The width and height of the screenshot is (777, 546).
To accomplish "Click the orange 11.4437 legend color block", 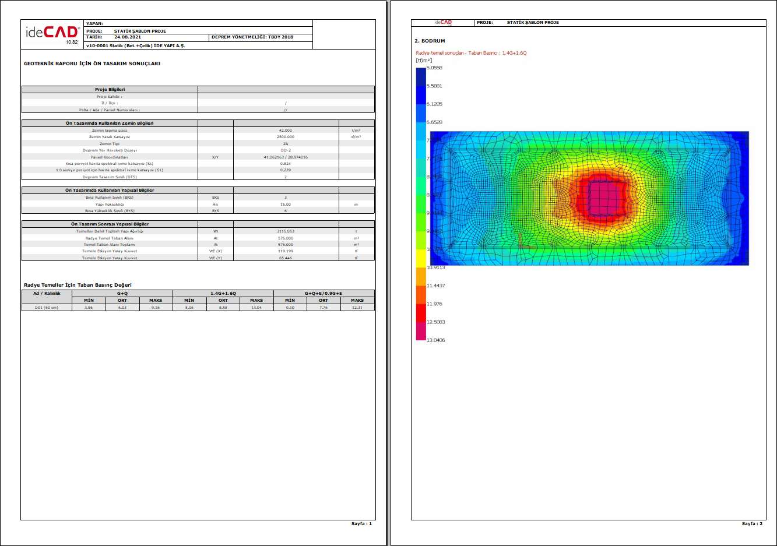I will pyautogui.click(x=421, y=276).
